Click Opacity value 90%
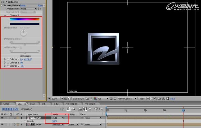The image size is (201, 128). (x=55, y=121)
